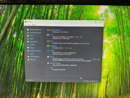The width and height of the screenshot is (130, 98).
Task: Click 'BenQ GW2760' monitor line
Action: (x=64, y=53)
